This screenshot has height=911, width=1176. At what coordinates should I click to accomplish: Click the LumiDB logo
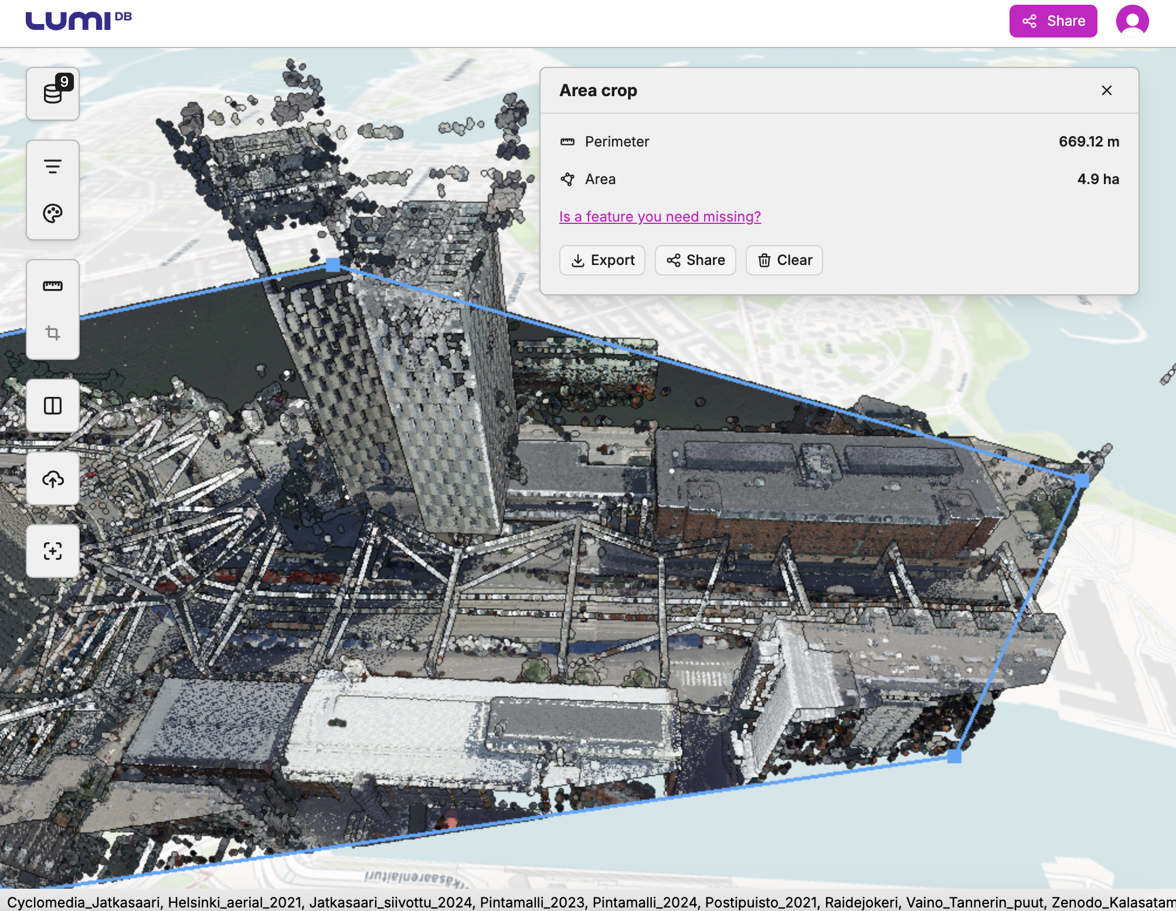[x=79, y=21]
